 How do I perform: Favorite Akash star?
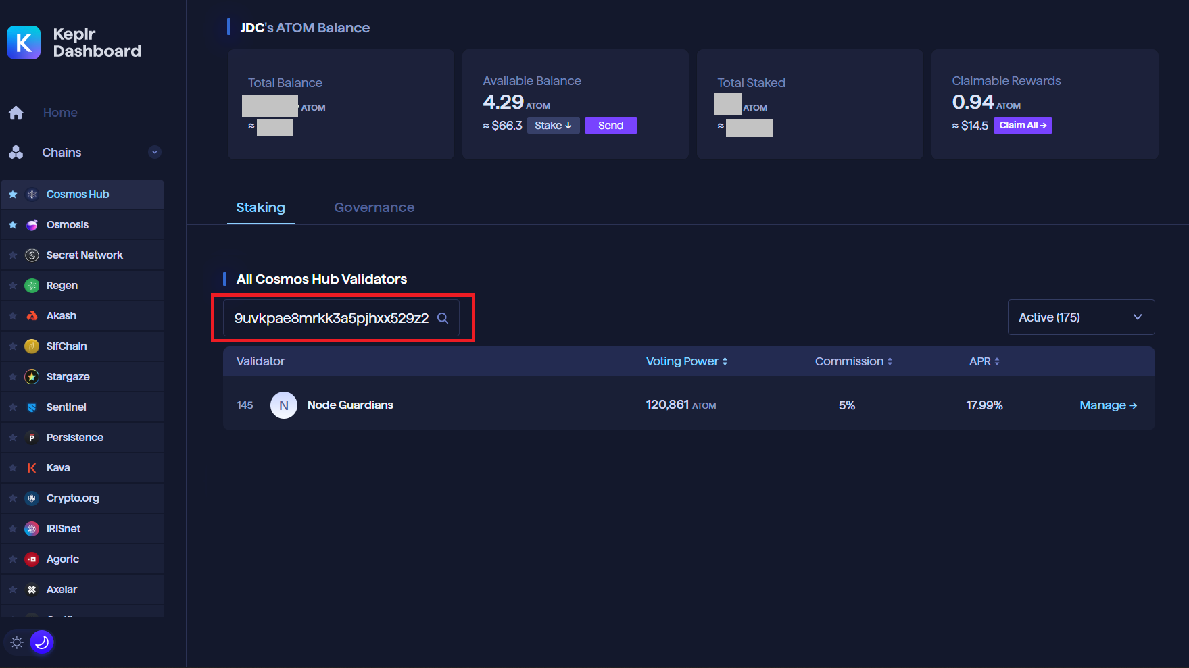pos(13,316)
